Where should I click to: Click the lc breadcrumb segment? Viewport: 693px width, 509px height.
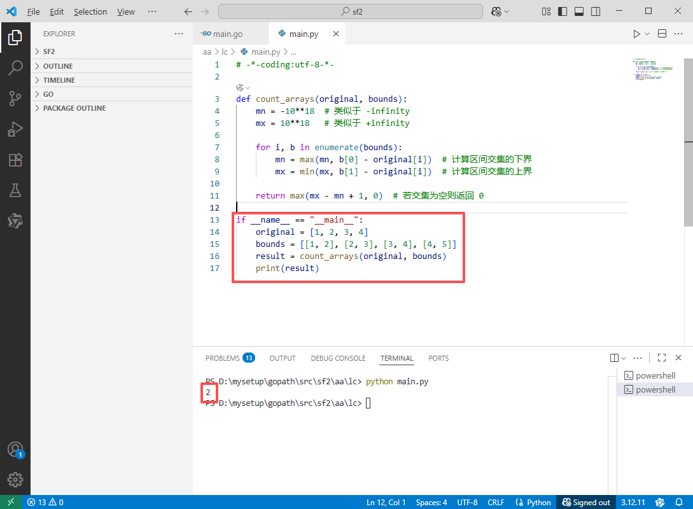pyautogui.click(x=225, y=52)
